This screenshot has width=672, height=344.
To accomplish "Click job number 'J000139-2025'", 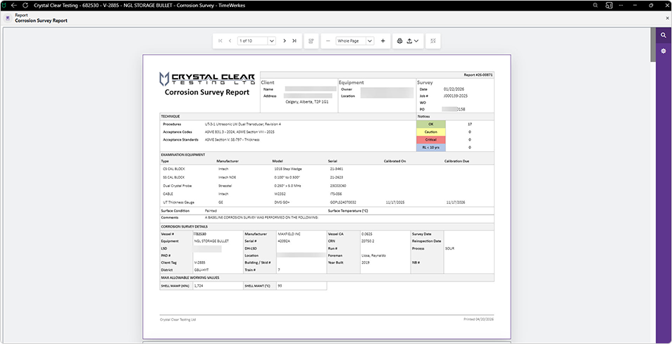I will pos(456,96).
